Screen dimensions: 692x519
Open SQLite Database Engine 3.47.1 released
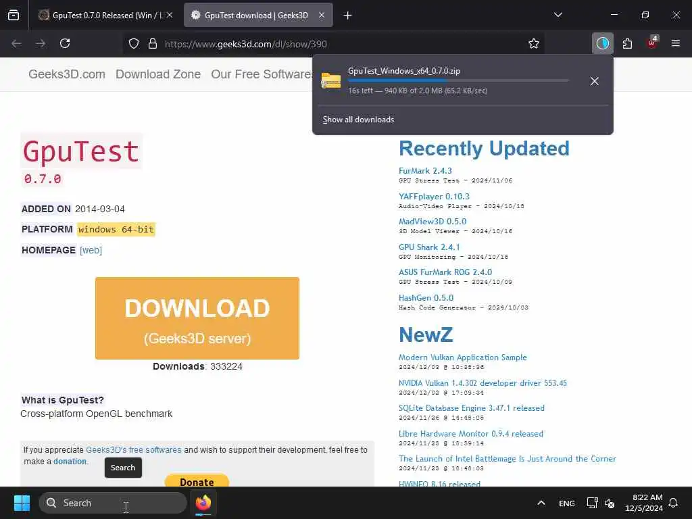[x=471, y=408]
